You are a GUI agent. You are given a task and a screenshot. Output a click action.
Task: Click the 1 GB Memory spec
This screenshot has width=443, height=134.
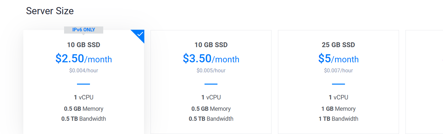(x=338, y=109)
